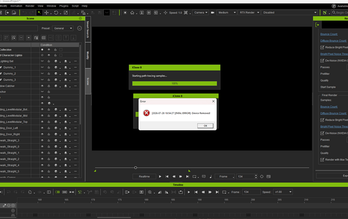Jump to start frame in player bar

tap(167, 177)
